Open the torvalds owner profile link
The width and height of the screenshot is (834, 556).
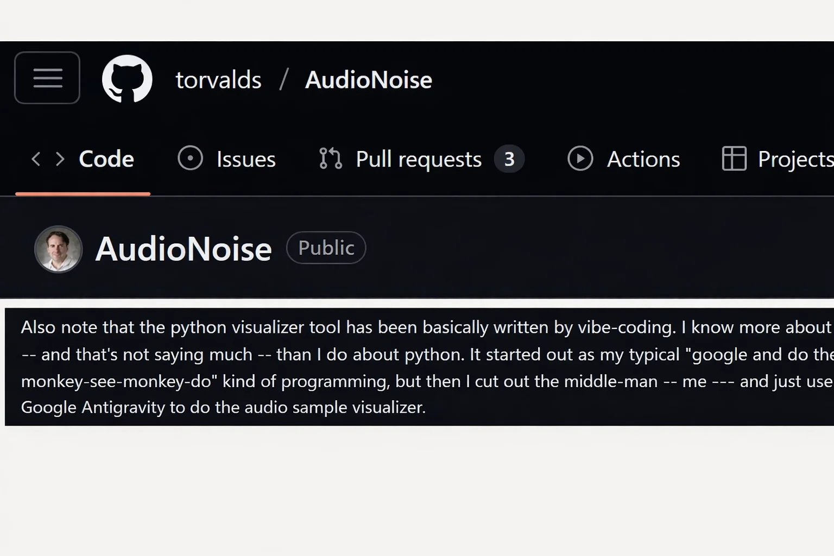click(x=218, y=80)
